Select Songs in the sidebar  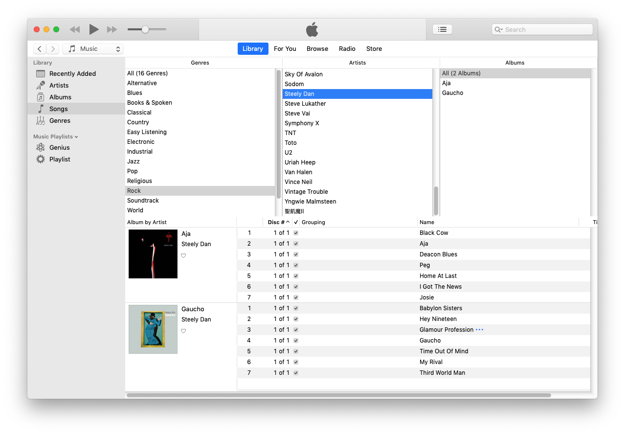76,109
